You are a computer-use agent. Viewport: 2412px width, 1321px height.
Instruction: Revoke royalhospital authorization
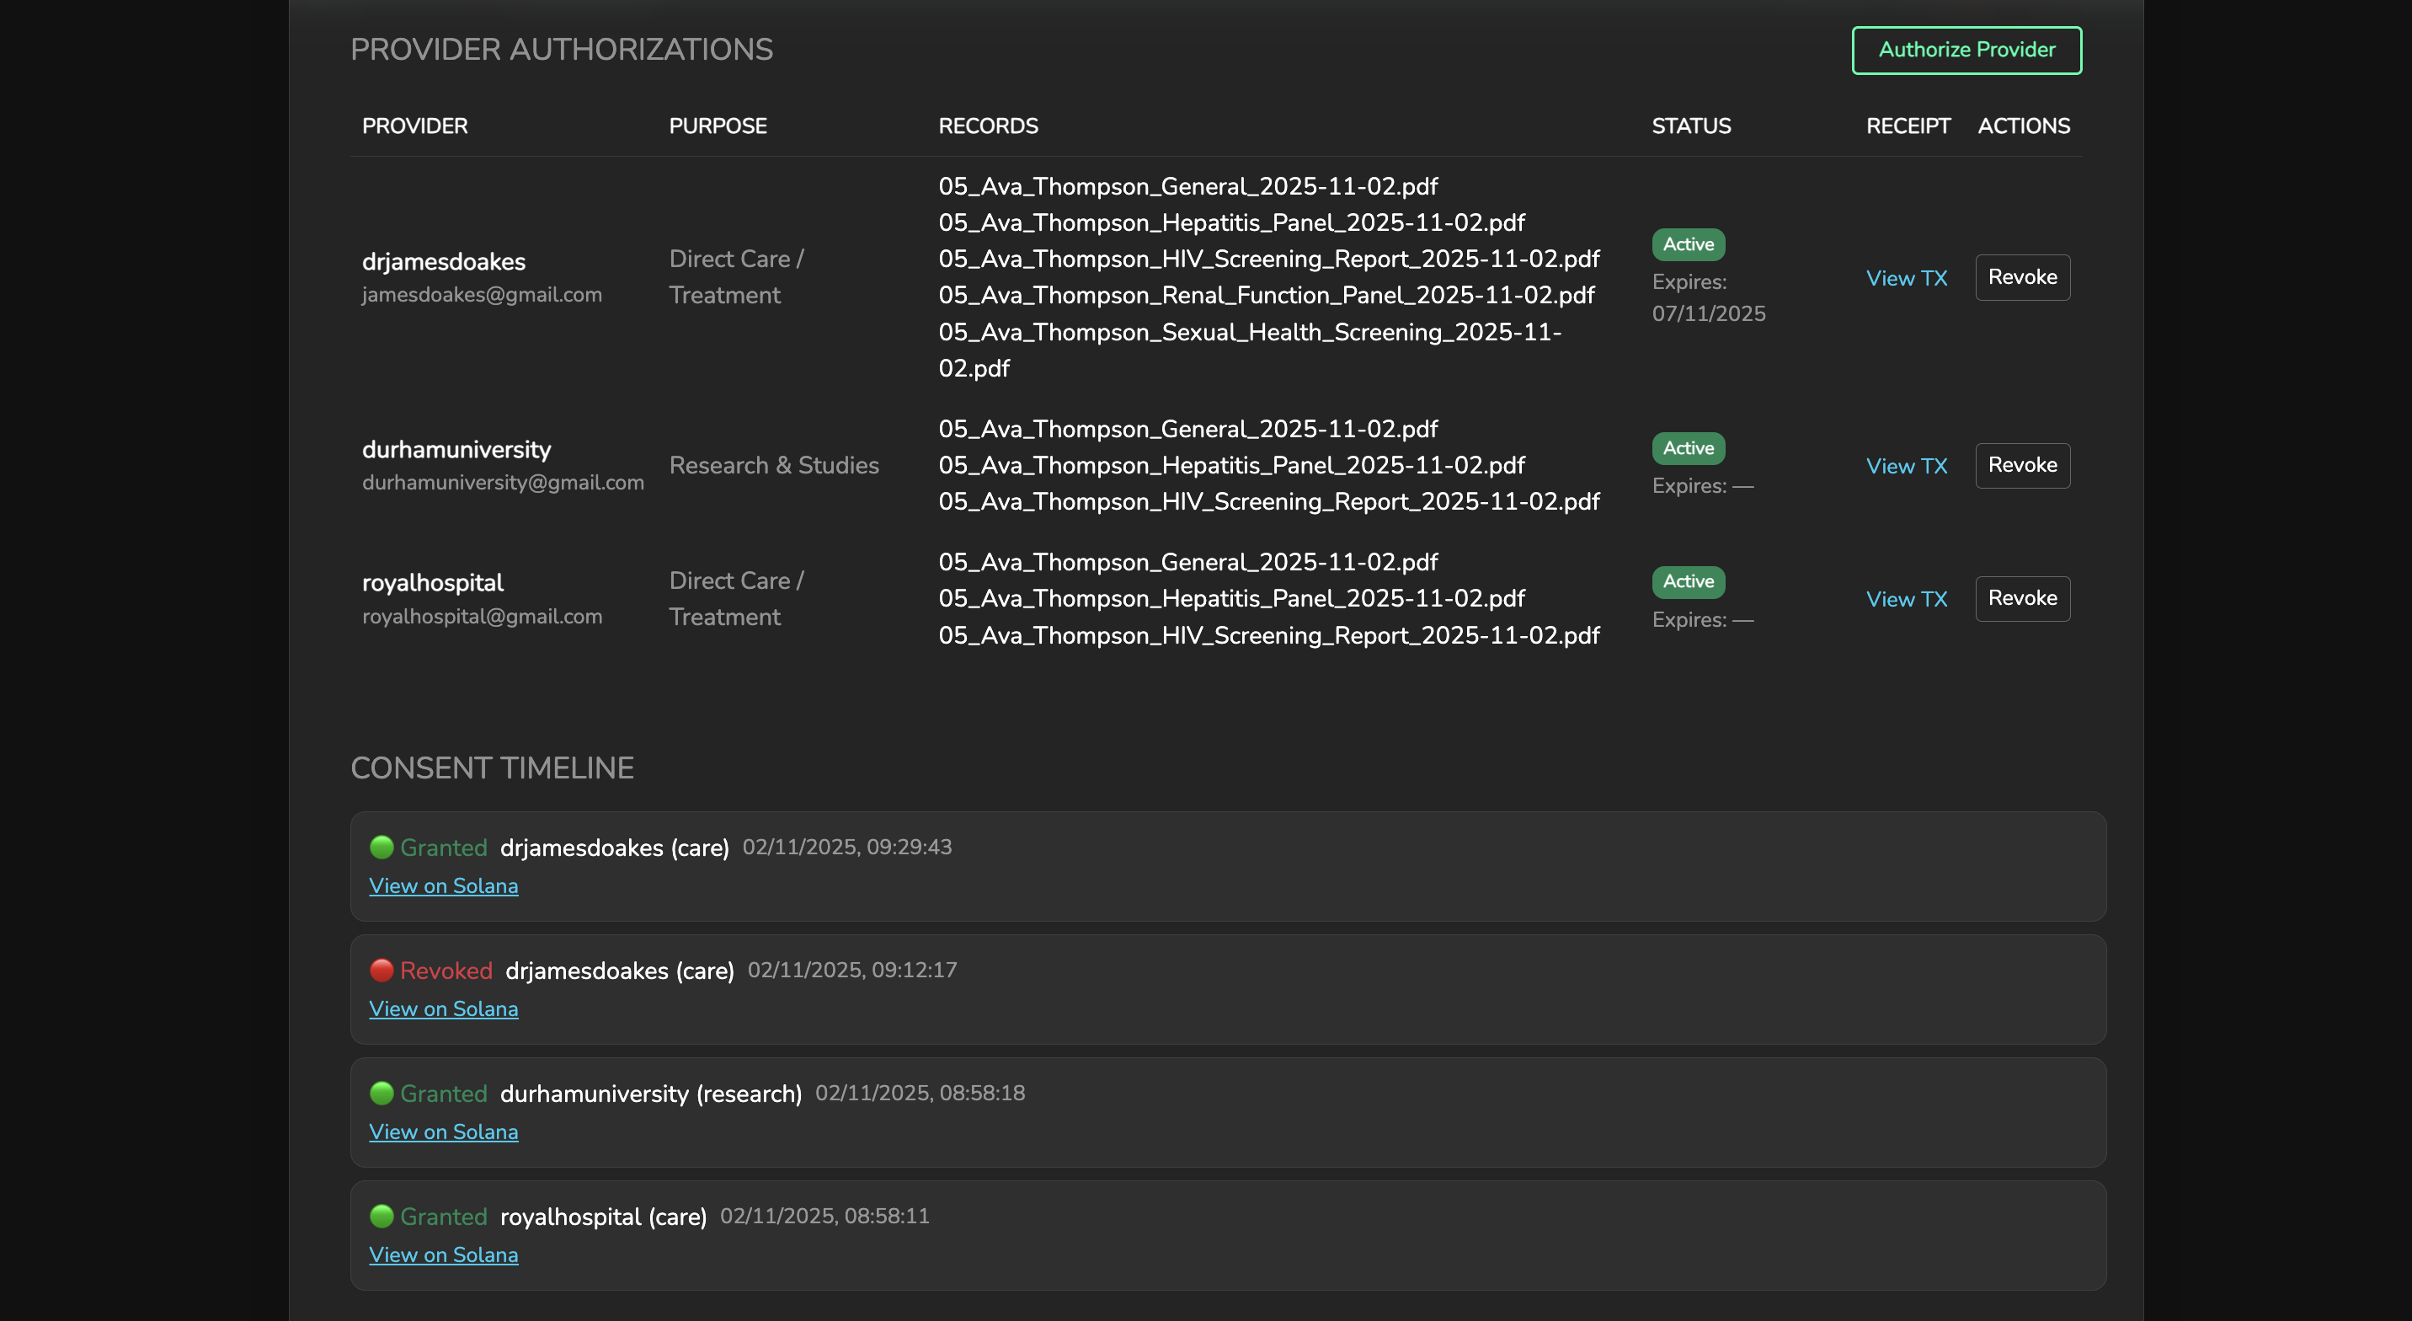coord(2021,599)
